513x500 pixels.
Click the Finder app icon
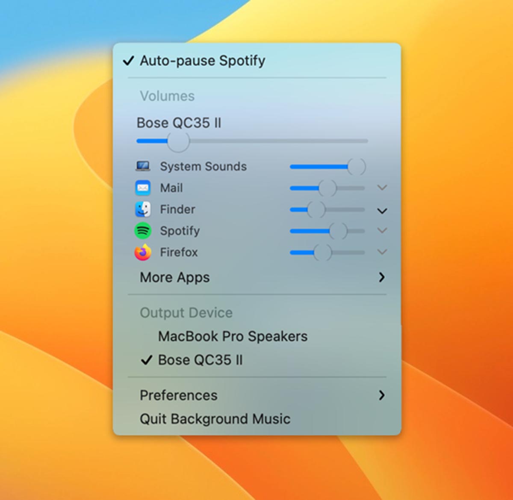coord(143,209)
